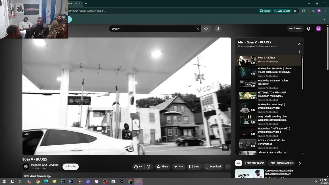
Task: Open iTunes music app in the taskbar
Action: (x=96, y=181)
